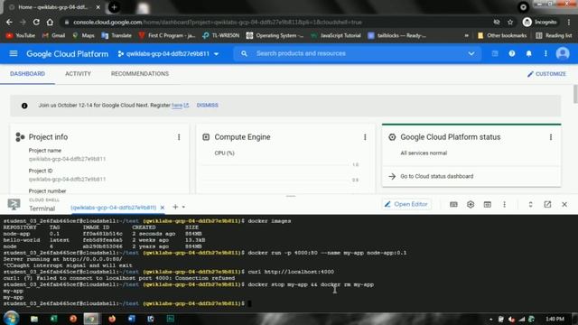
Task: Open the notifications bell icon
Action: [528, 54]
